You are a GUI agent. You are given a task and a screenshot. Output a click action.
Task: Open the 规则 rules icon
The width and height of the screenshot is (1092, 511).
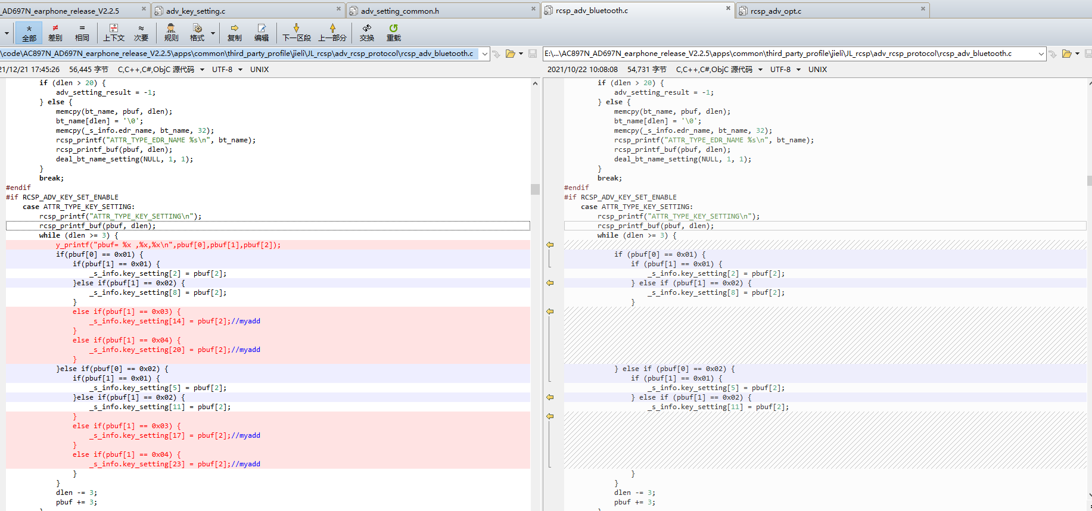point(171,33)
